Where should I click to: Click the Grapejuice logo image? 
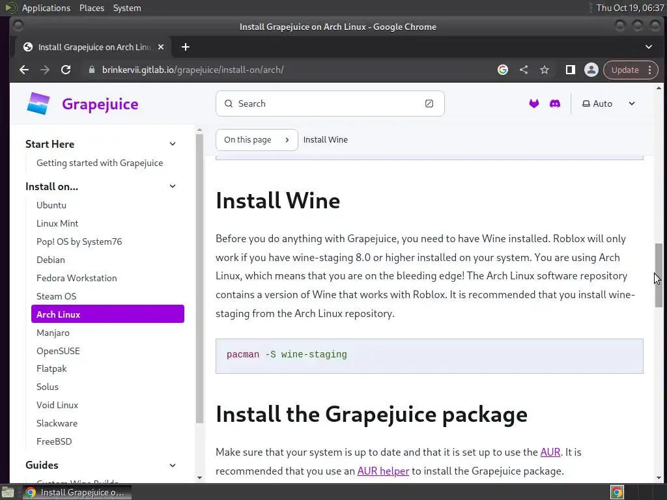(x=38, y=104)
